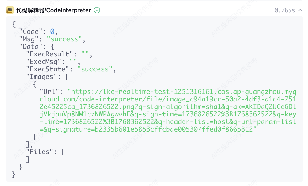Select the "ExecResult" key
This screenshot has height=186, width=308.
pos(49,54)
